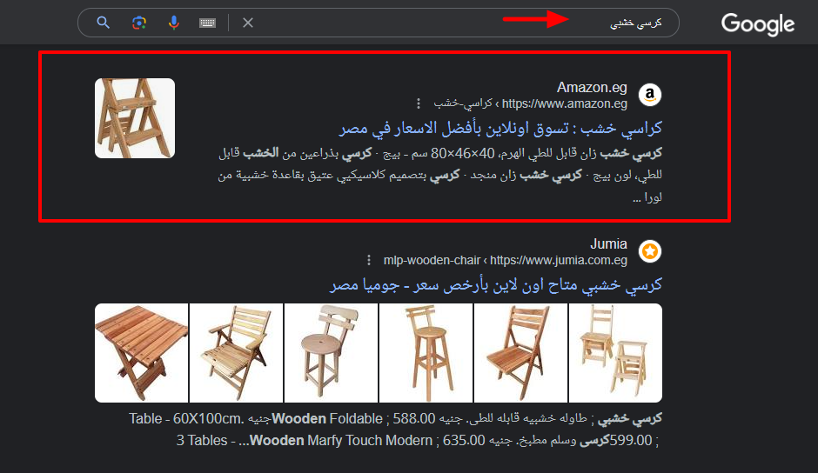Open the Amazon result title كراسي خشب
This screenshot has width=818, height=473.
pyautogui.click(x=500, y=128)
